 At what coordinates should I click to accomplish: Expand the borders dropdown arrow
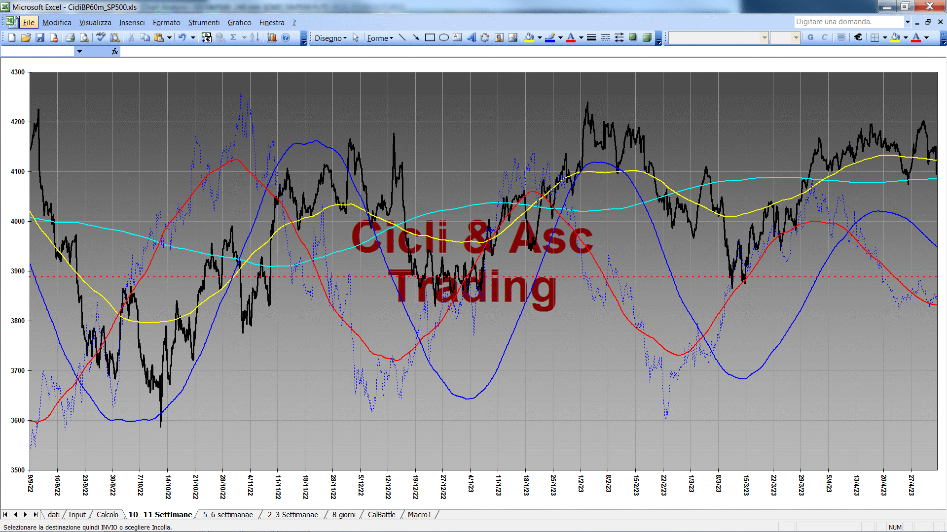(x=884, y=37)
